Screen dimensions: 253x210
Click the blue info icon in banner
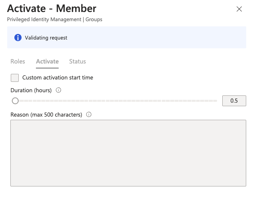pos(18,38)
